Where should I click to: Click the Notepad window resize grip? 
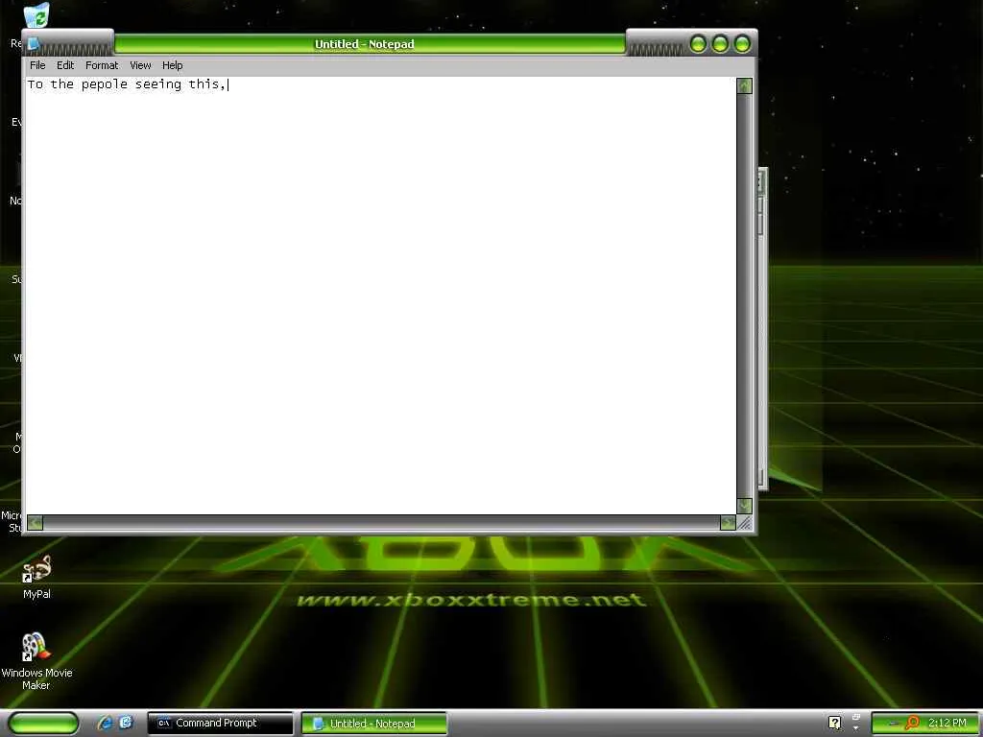(x=745, y=523)
